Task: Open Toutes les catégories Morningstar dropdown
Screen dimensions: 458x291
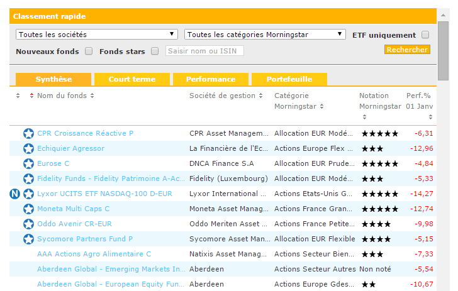Action: (x=265, y=35)
